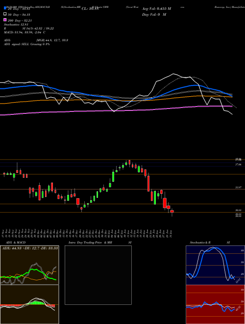
Task: Click the 'SI 14/3: 42.32 / 38.22' readout
Action: [38, 28]
